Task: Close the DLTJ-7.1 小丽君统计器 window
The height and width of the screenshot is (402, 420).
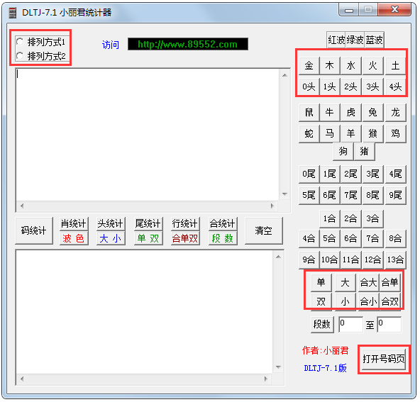Action: [394, 10]
